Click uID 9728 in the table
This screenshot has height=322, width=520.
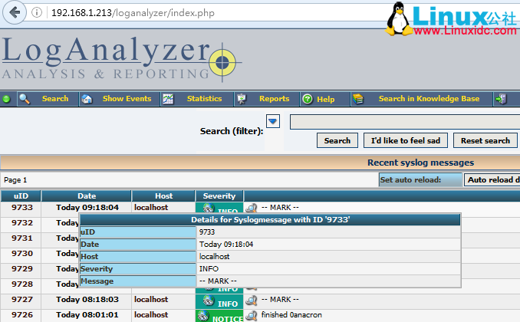[x=22, y=284]
